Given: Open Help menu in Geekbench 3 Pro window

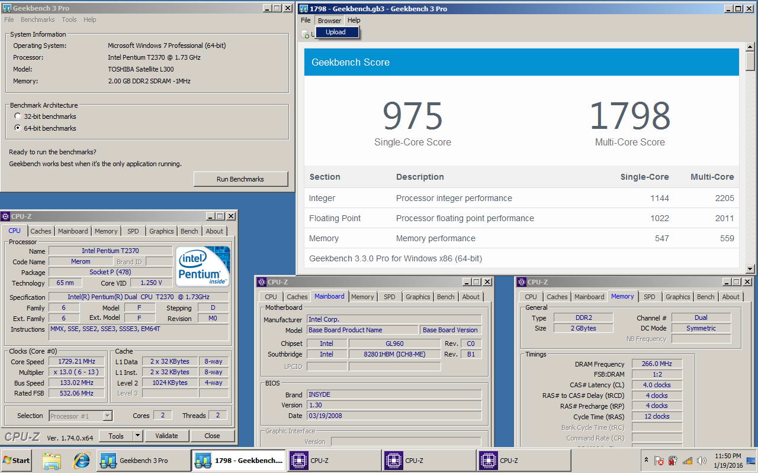Looking at the screenshot, I should click(x=90, y=20).
